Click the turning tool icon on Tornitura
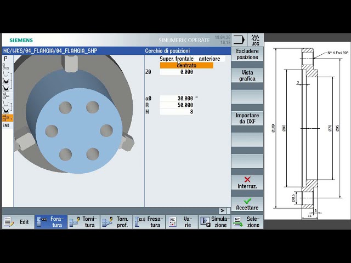351x263 pixels. [x=75, y=222]
